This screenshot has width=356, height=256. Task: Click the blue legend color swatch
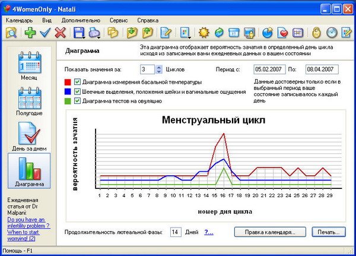pos(68,91)
